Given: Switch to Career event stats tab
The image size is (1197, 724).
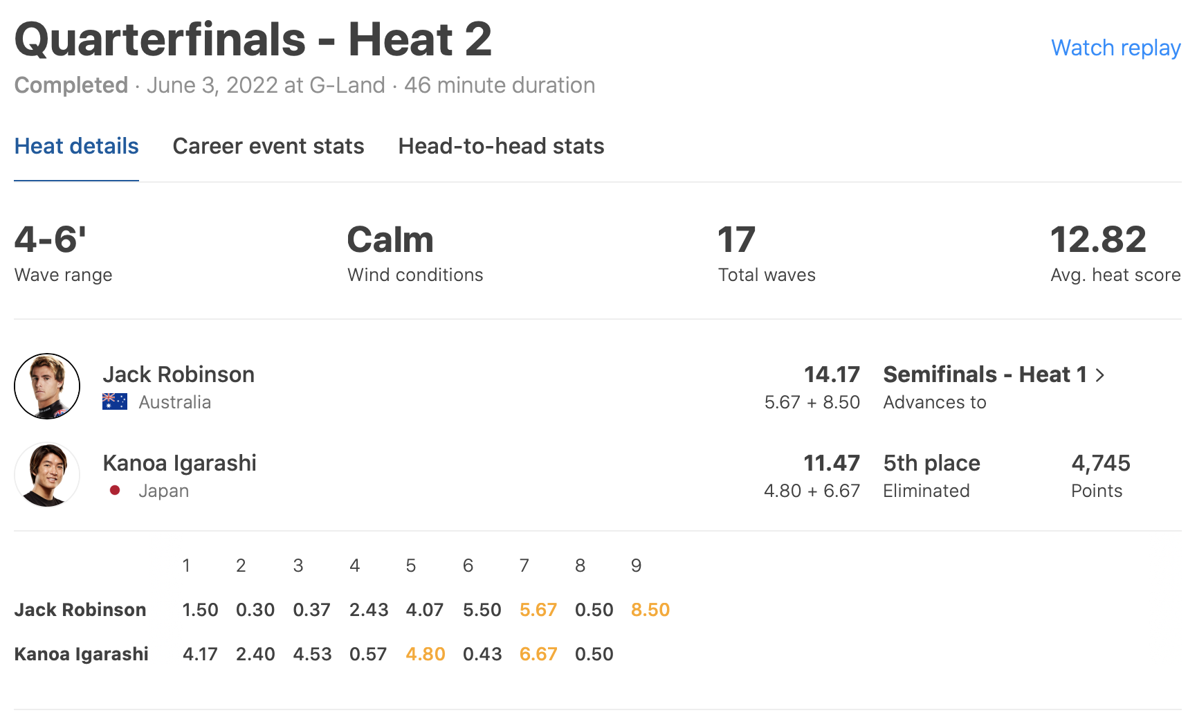Looking at the screenshot, I should coord(268,146).
